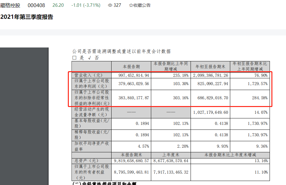
Task: Click the 2021年第三季度报告 title
Action: tap(27, 17)
